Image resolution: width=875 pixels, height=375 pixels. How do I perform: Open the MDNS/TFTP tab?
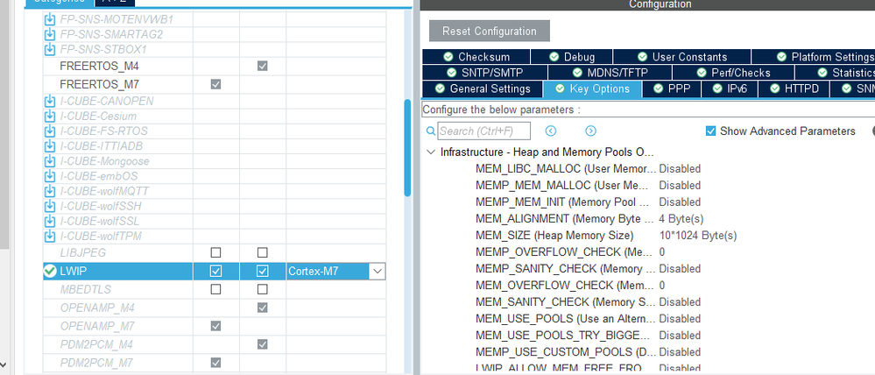tap(610, 73)
